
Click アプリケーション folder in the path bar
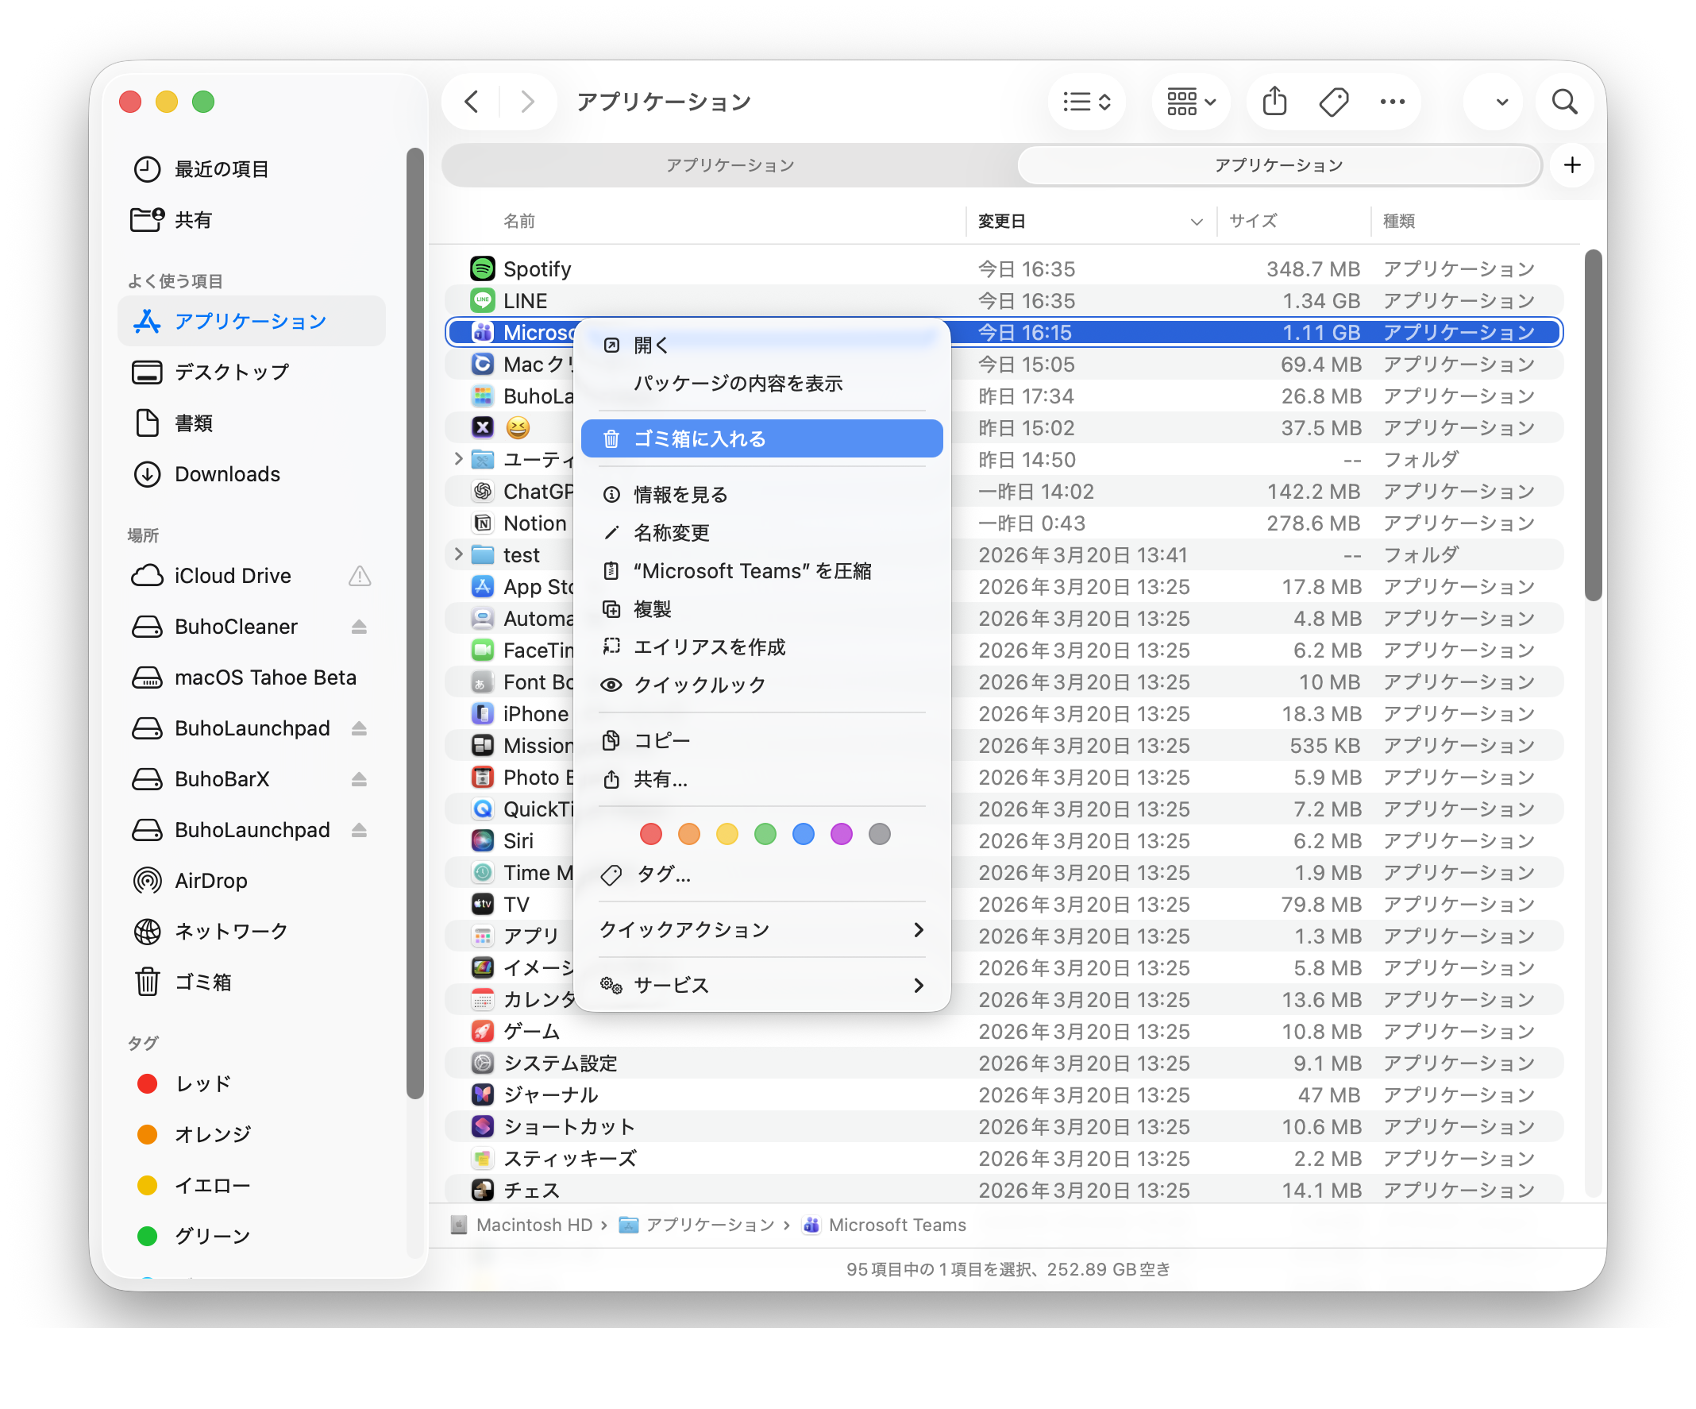(697, 1225)
